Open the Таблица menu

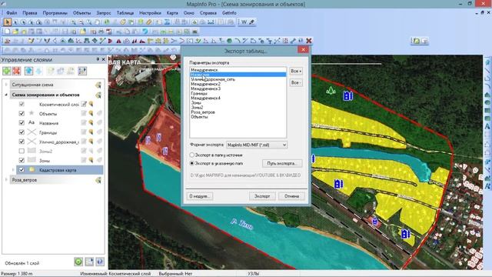coord(125,13)
